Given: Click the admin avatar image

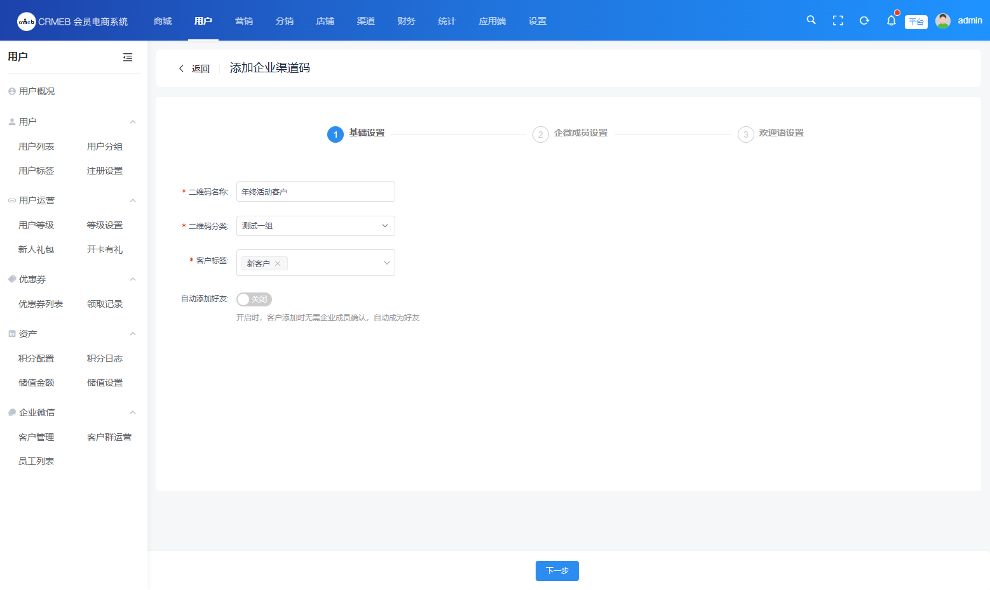Looking at the screenshot, I should coord(943,21).
